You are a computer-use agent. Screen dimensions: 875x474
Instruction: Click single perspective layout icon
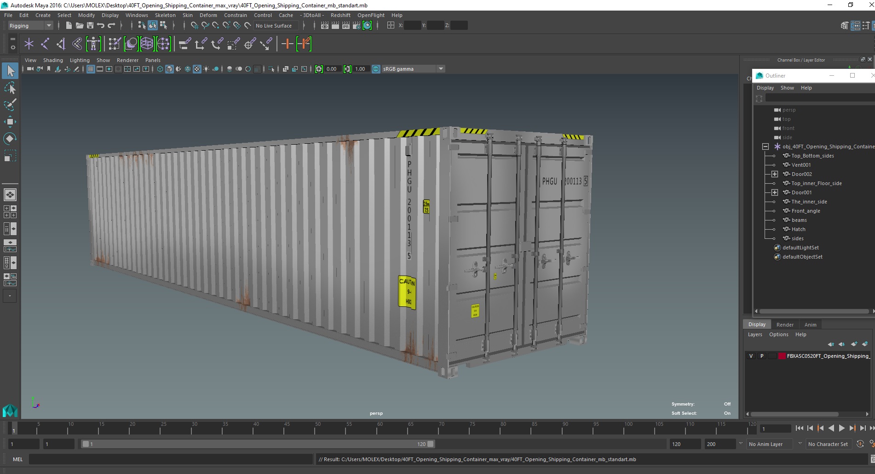point(10,195)
